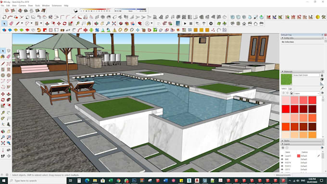Screen dimensions: 327x184
Task: Click the Layer0 red color swatch
Action: click(299, 156)
